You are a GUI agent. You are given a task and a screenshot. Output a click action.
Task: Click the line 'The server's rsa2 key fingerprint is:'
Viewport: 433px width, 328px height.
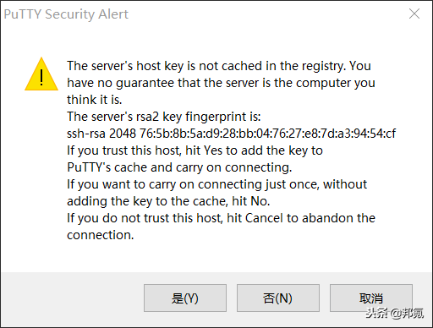[164, 117]
